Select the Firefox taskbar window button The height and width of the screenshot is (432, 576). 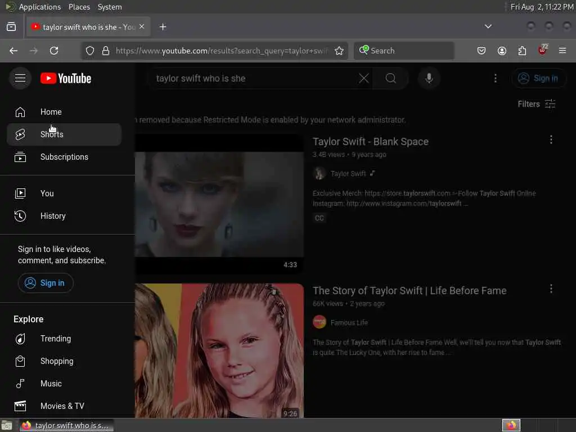tap(66, 425)
